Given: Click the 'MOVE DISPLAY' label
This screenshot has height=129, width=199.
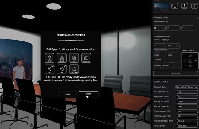Looking at the screenshot, I should [x=189, y=51].
